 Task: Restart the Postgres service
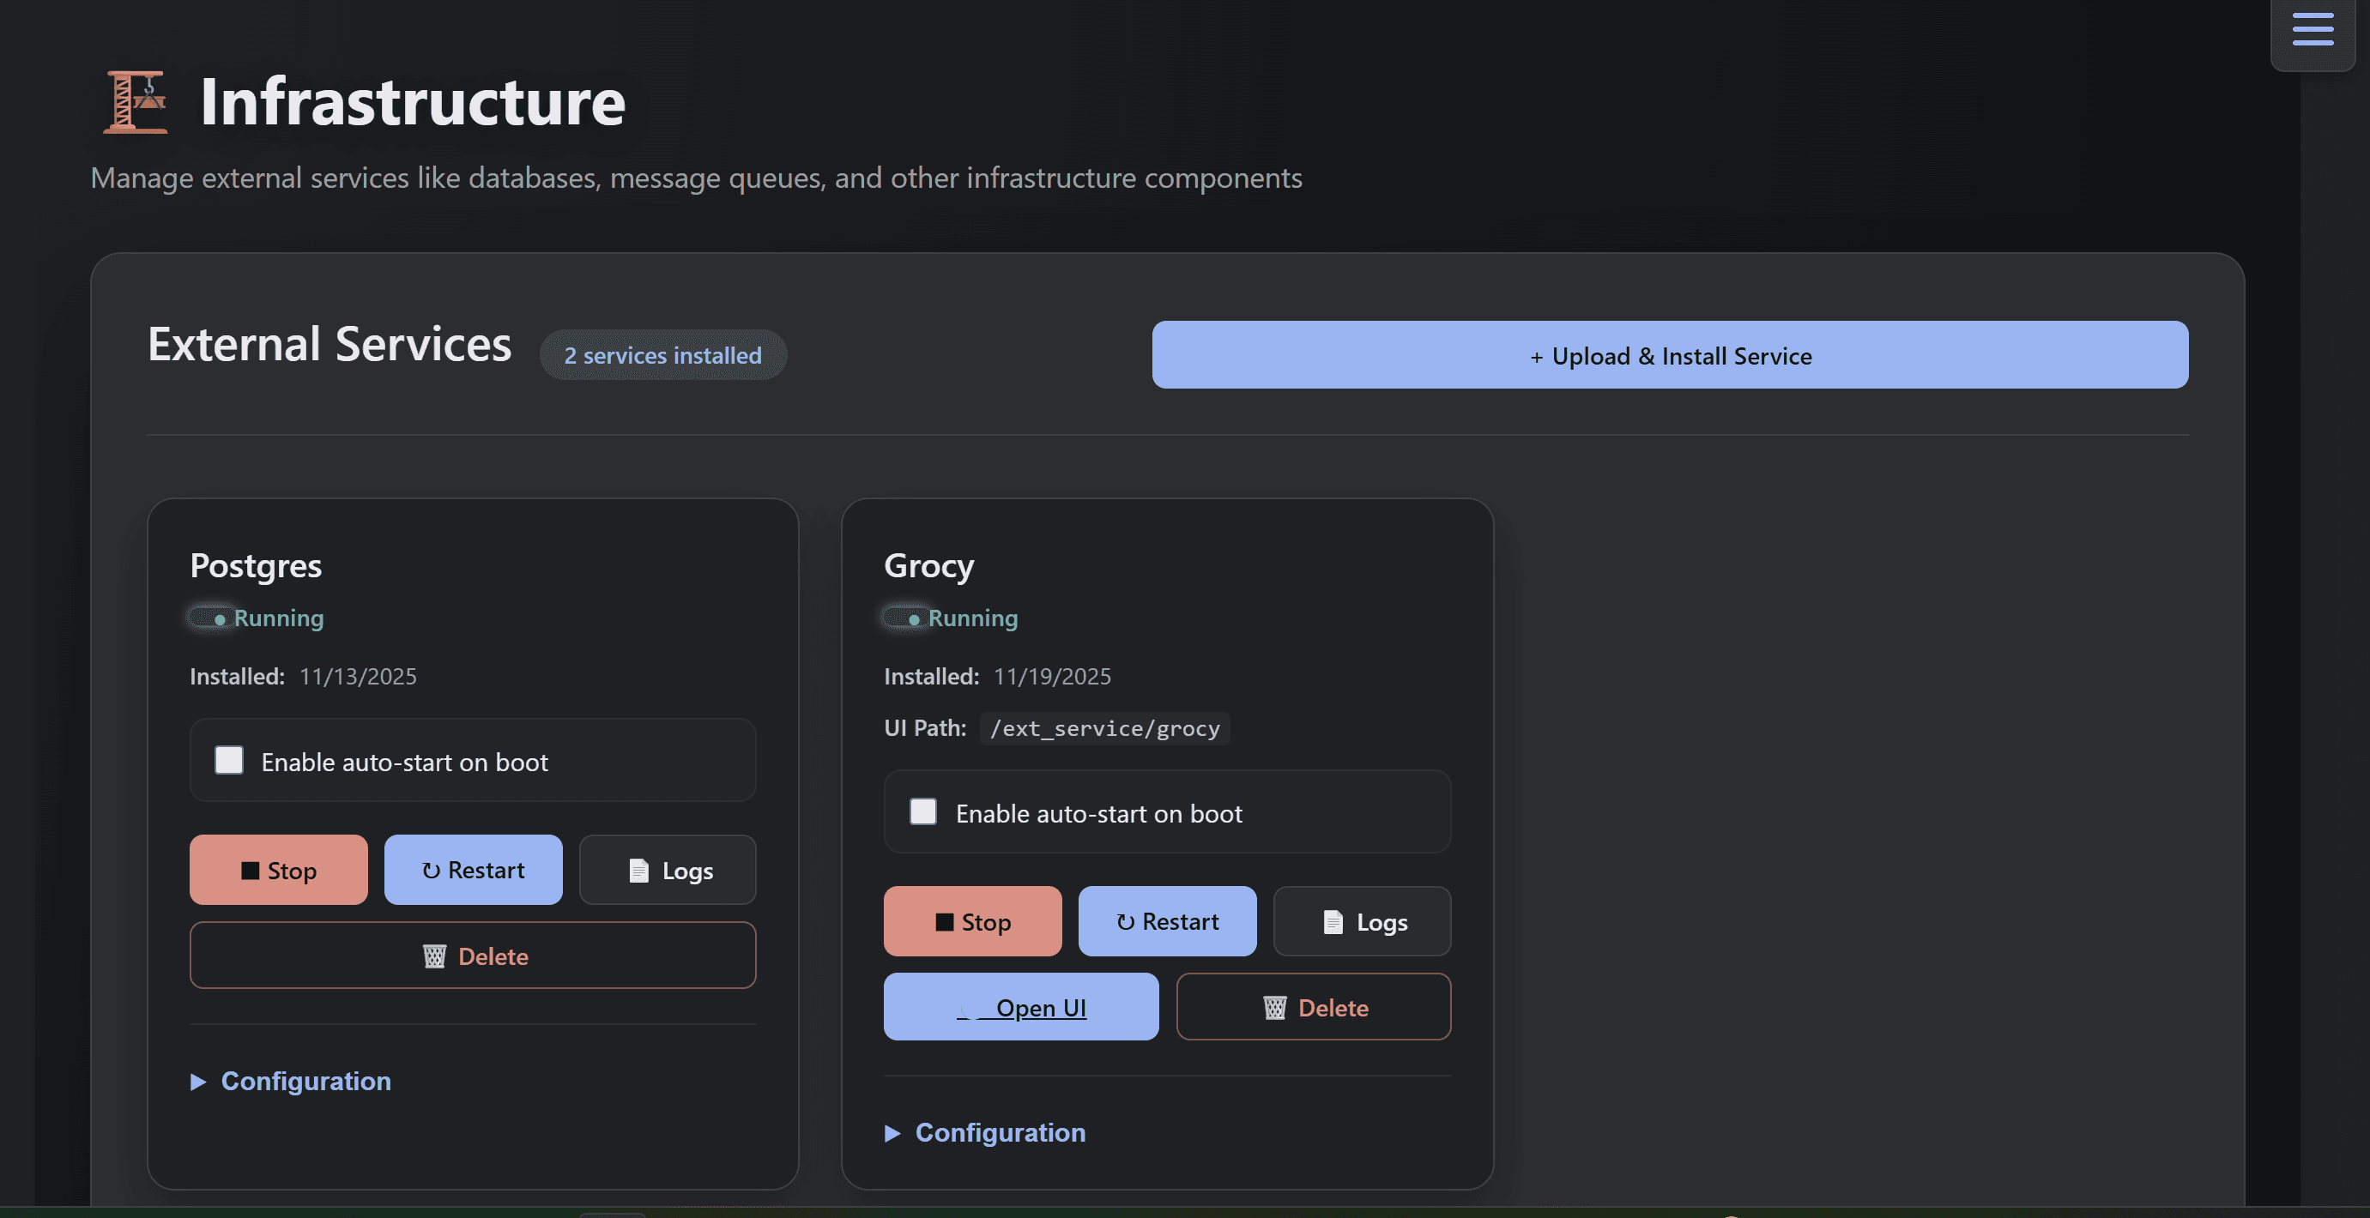coord(473,870)
